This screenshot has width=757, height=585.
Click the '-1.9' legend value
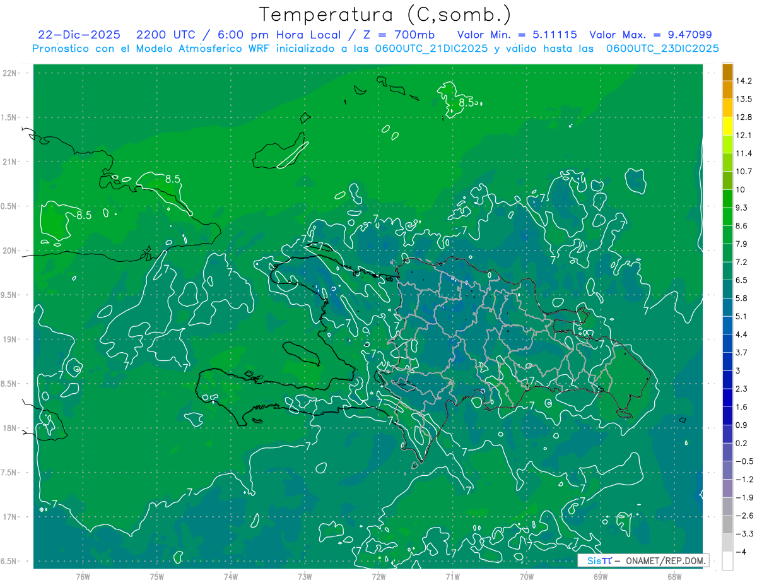pyautogui.click(x=744, y=498)
